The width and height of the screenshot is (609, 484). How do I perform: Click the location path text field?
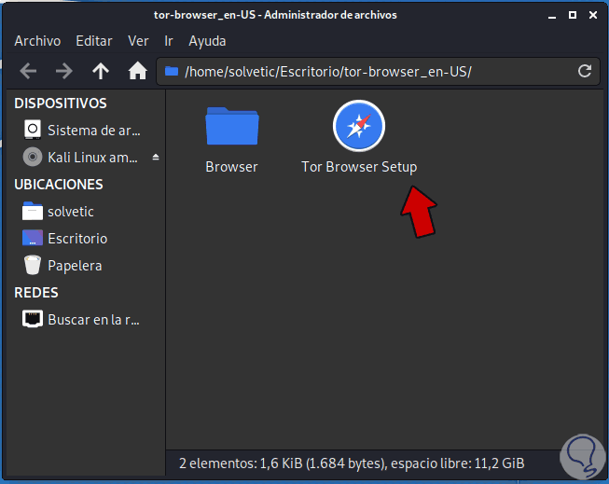(x=379, y=72)
